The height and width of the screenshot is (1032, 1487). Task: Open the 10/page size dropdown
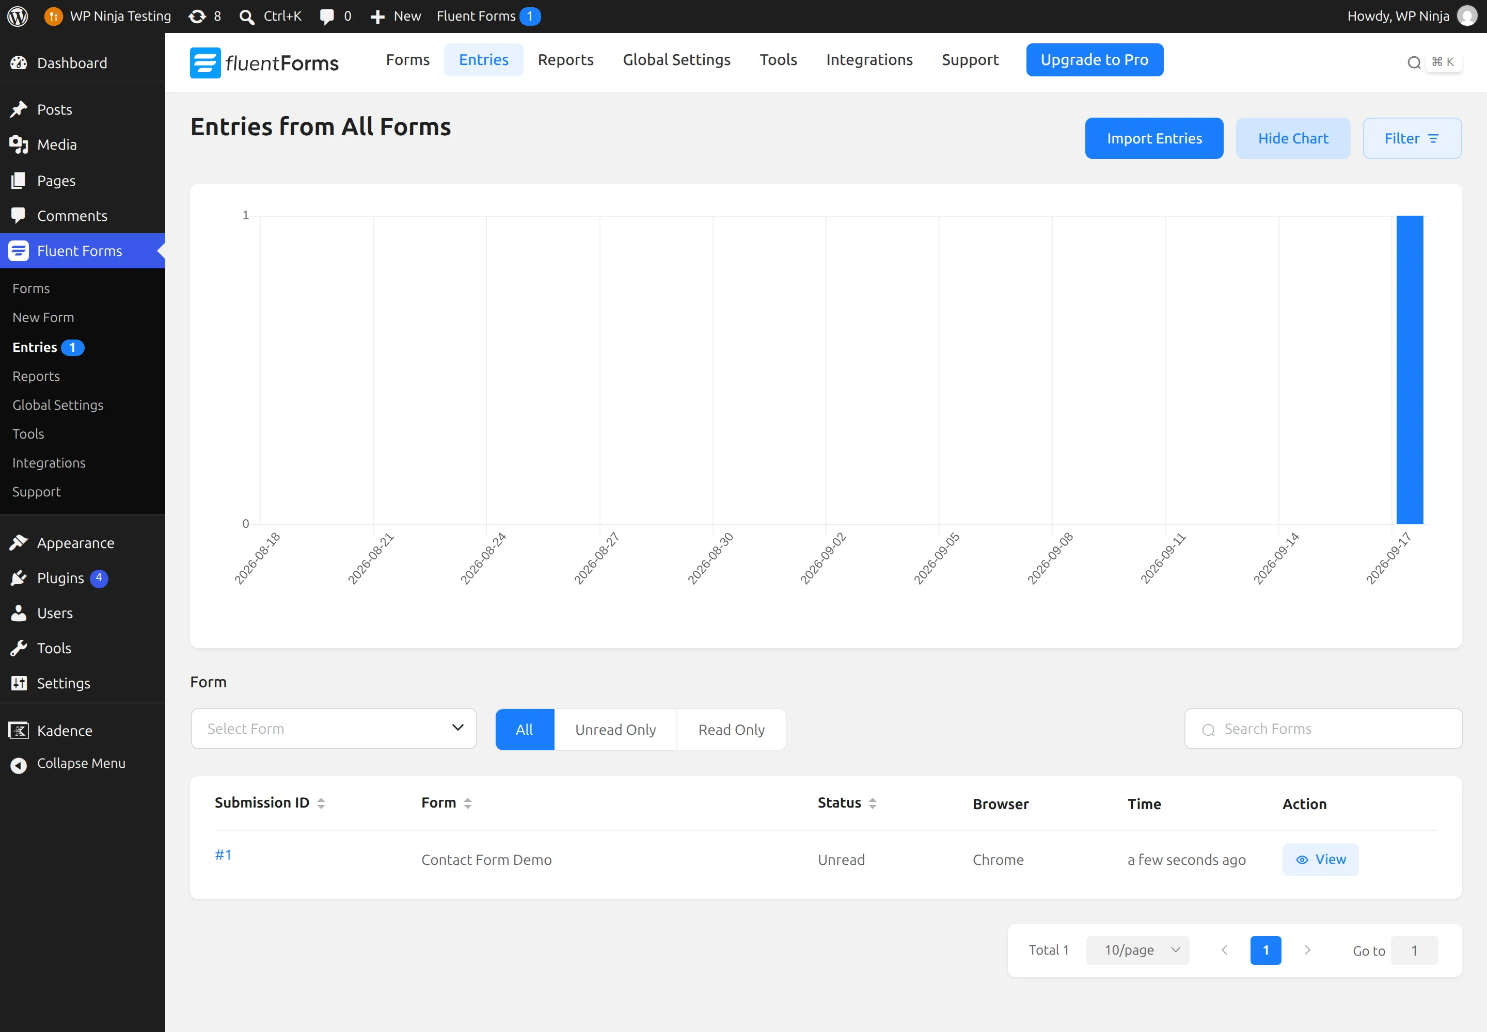point(1137,950)
